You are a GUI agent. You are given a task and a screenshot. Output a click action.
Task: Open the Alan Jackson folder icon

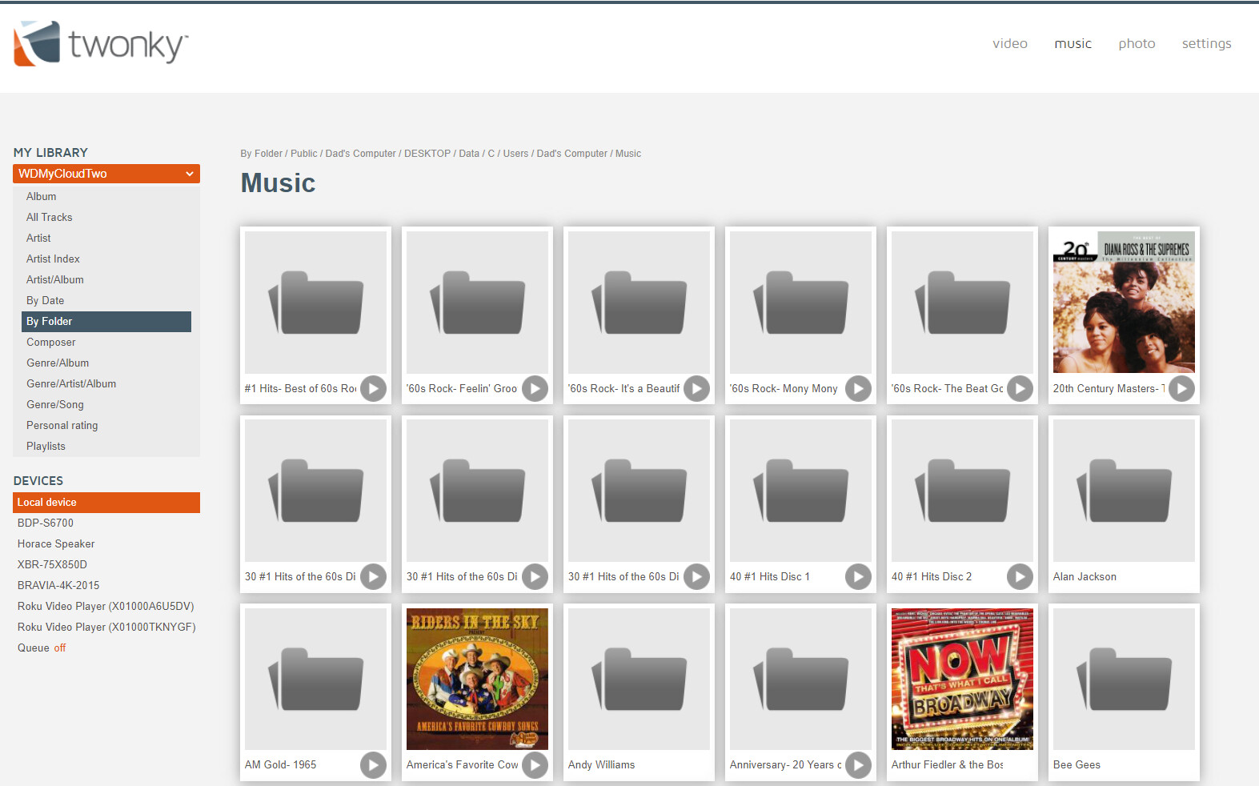point(1124,491)
